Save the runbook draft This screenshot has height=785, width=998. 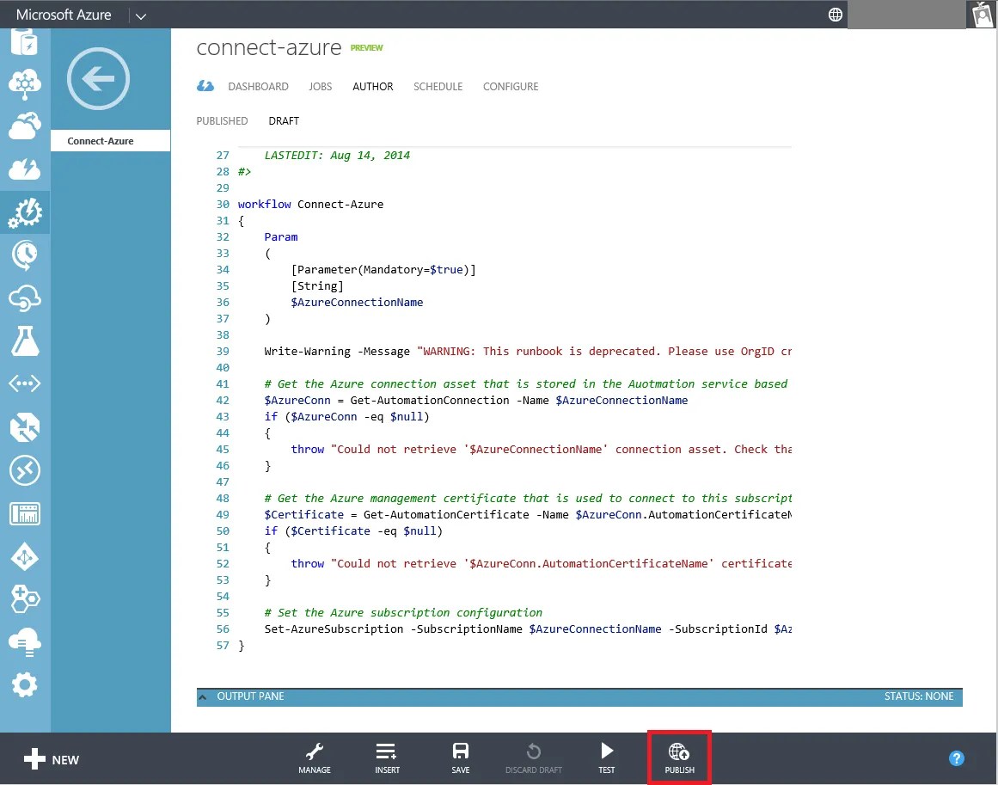pos(460,758)
